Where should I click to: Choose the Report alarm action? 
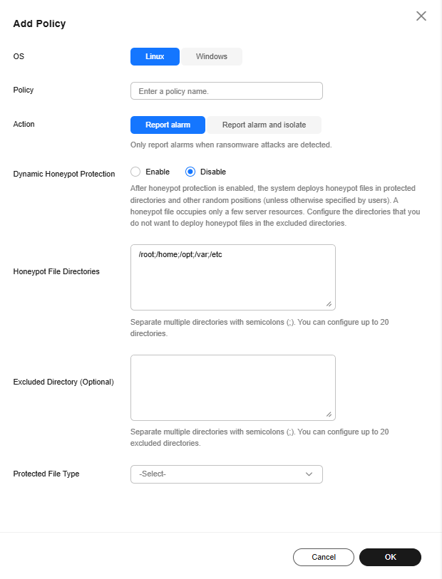point(168,125)
